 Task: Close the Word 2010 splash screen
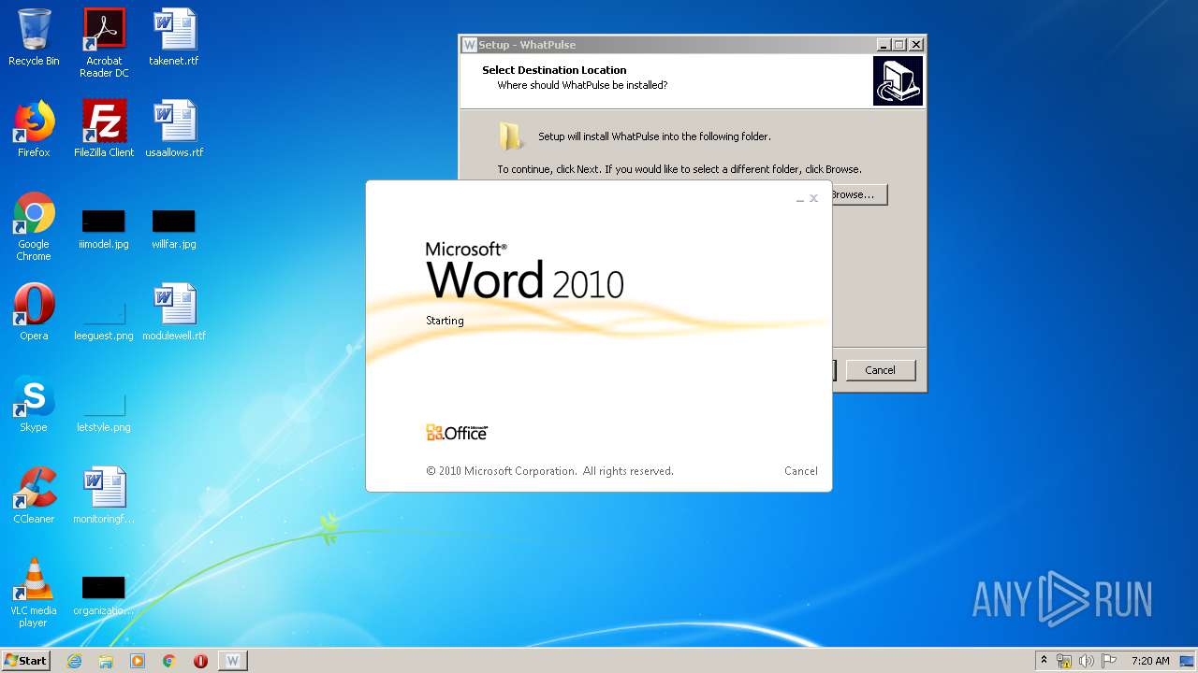point(813,198)
